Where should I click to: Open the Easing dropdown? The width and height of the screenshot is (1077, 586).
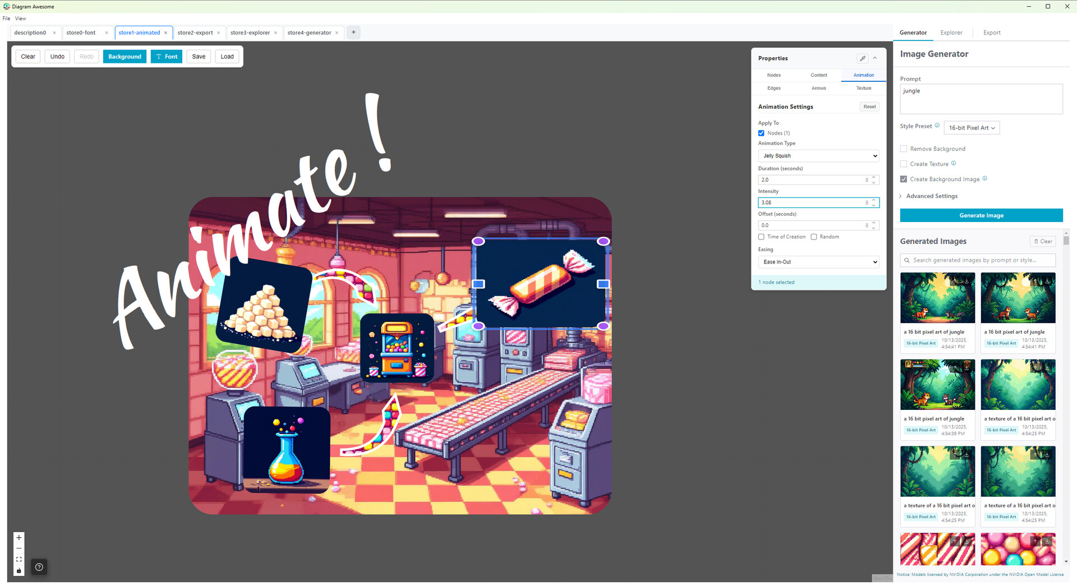[x=818, y=262]
